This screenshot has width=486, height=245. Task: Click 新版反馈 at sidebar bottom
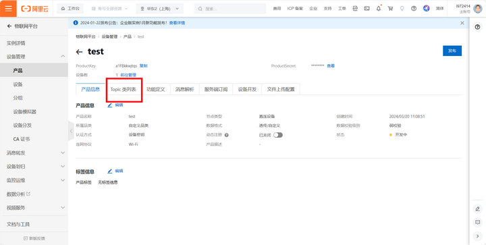tap(34, 238)
